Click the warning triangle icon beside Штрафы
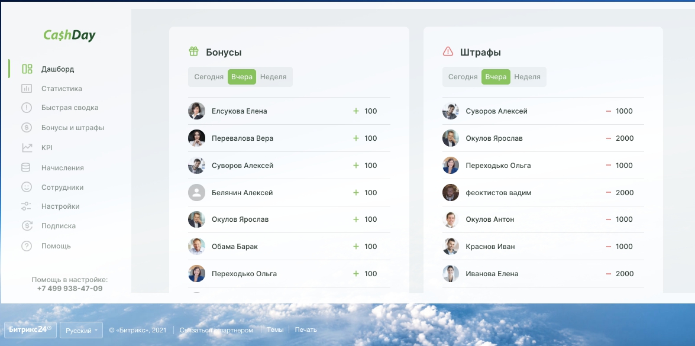The image size is (695, 346). pyautogui.click(x=448, y=52)
